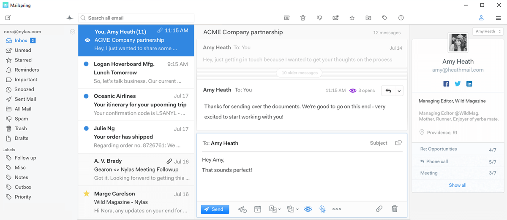Open the Oceanic Airlines itinerary email

pos(136,105)
